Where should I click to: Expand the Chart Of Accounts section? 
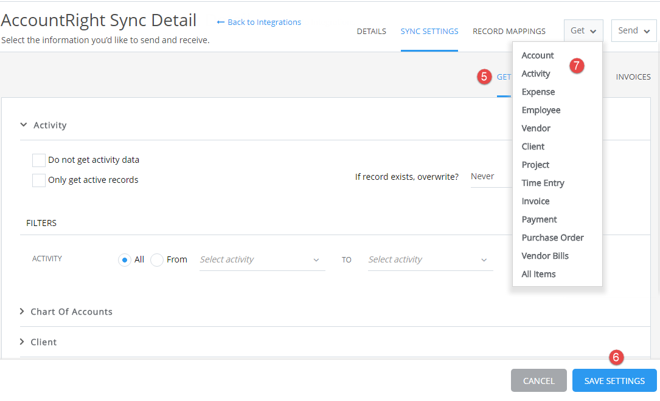click(72, 312)
